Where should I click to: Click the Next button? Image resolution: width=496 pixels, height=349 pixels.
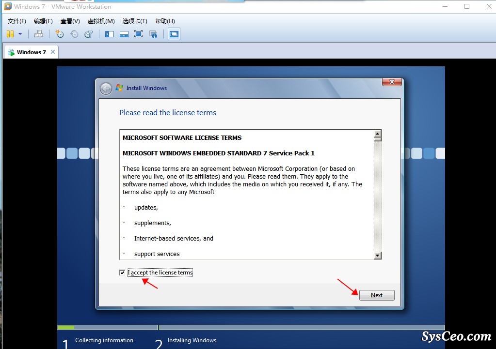tap(377, 295)
